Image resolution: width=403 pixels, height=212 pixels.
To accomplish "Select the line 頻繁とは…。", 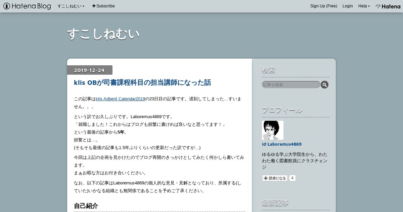I will [86, 140].
